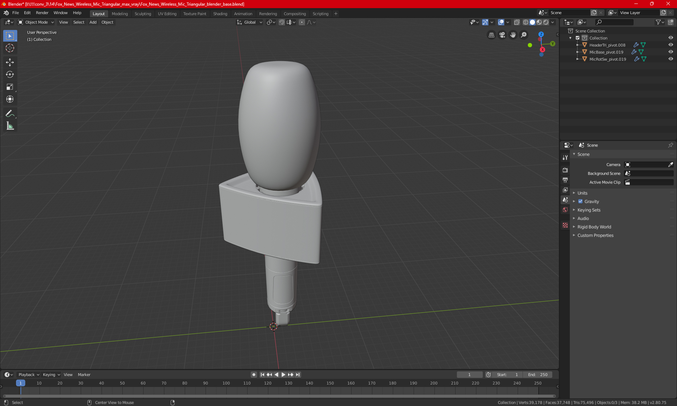Open the Global transform orientation dropdown
Viewport: 677px width, 406px height.
(x=249, y=22)
